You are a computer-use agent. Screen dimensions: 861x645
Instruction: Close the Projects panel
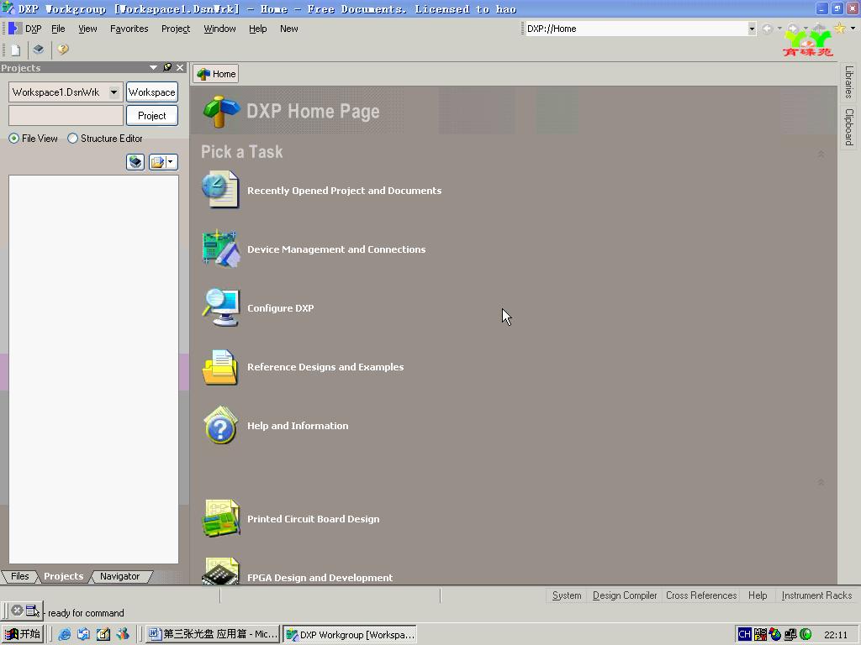(x=180, y=67)
